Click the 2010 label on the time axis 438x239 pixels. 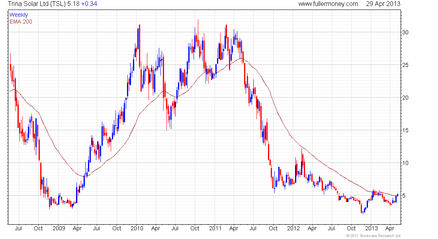(137, 228)
